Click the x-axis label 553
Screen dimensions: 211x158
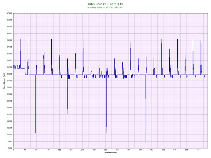click(x=152, y=150)
